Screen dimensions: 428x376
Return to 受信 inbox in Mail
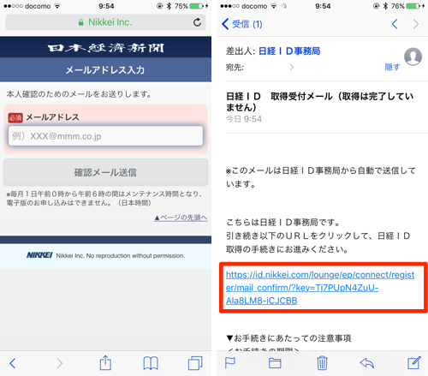click(x=242, y=24)
